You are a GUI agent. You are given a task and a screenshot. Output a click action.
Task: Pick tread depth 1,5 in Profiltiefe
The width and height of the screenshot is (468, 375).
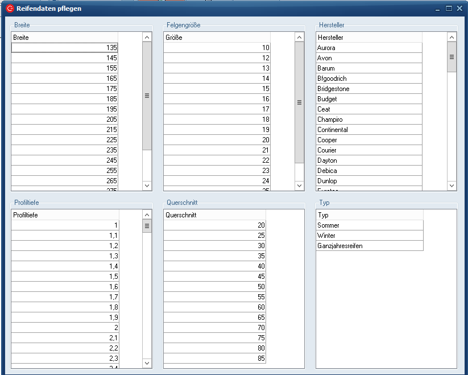click(65, 277)
